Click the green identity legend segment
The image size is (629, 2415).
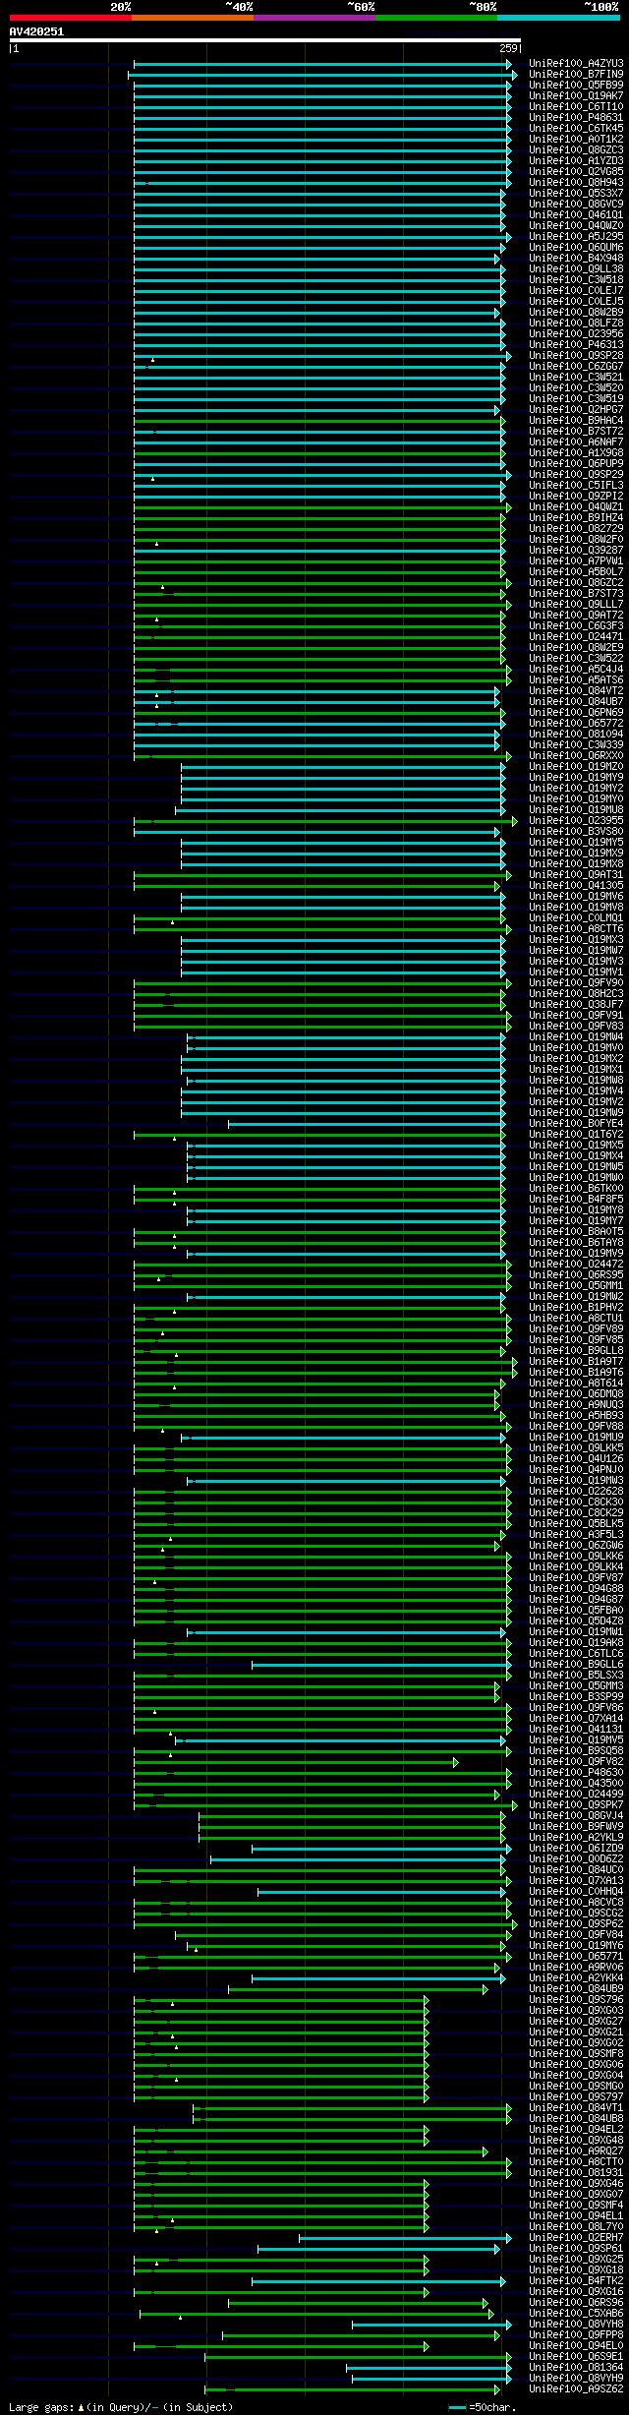[436, 18]
